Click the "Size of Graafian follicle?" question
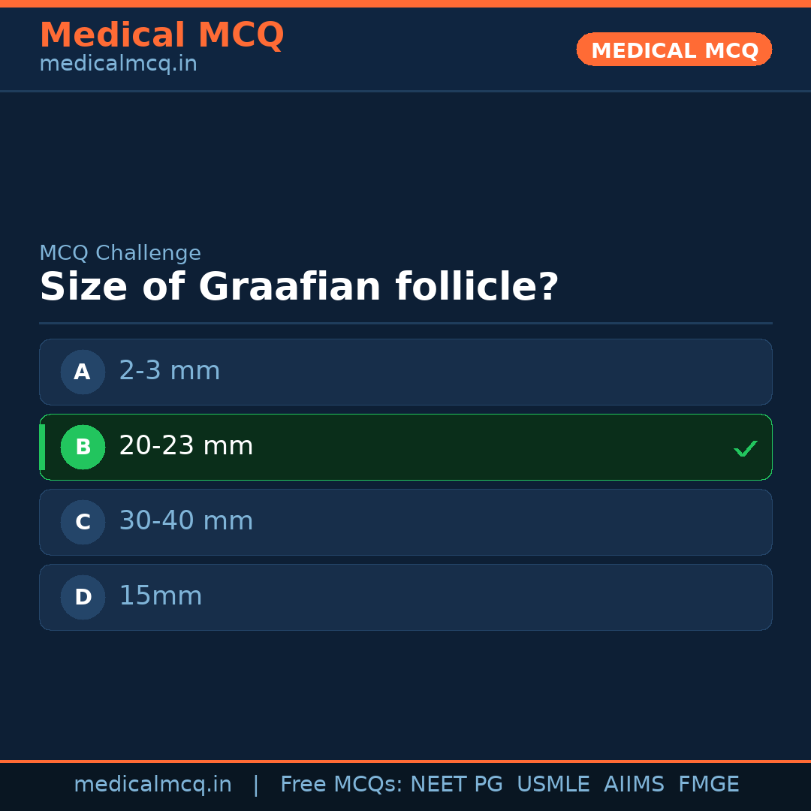 coord(299,288)
